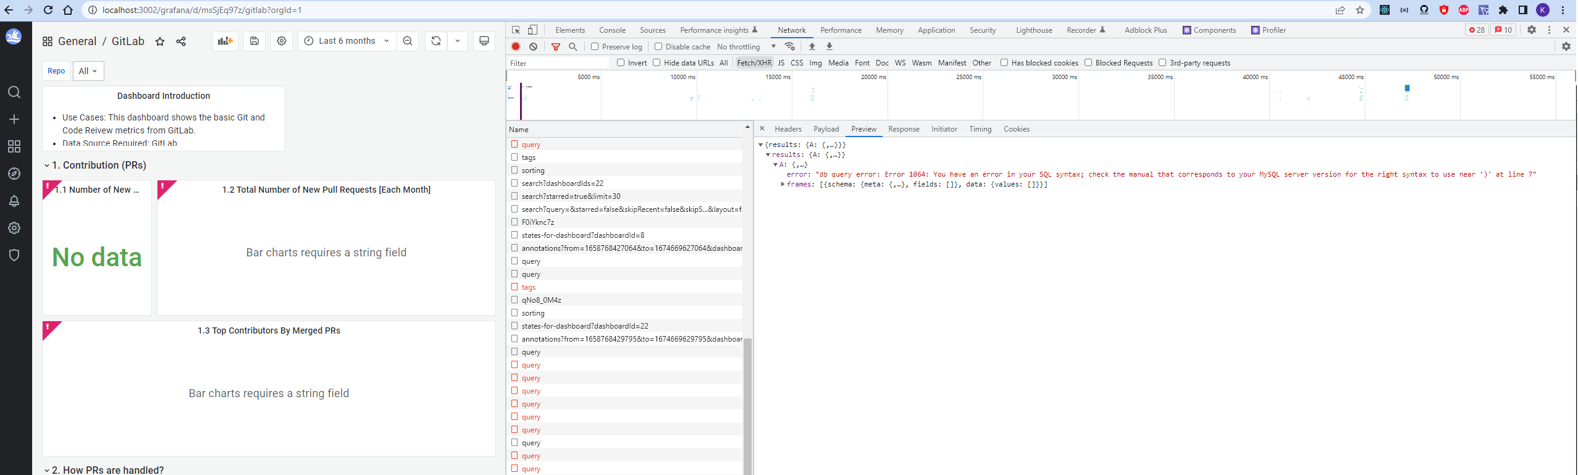Open Explore compass icon in sidebar

pos(14,174)
